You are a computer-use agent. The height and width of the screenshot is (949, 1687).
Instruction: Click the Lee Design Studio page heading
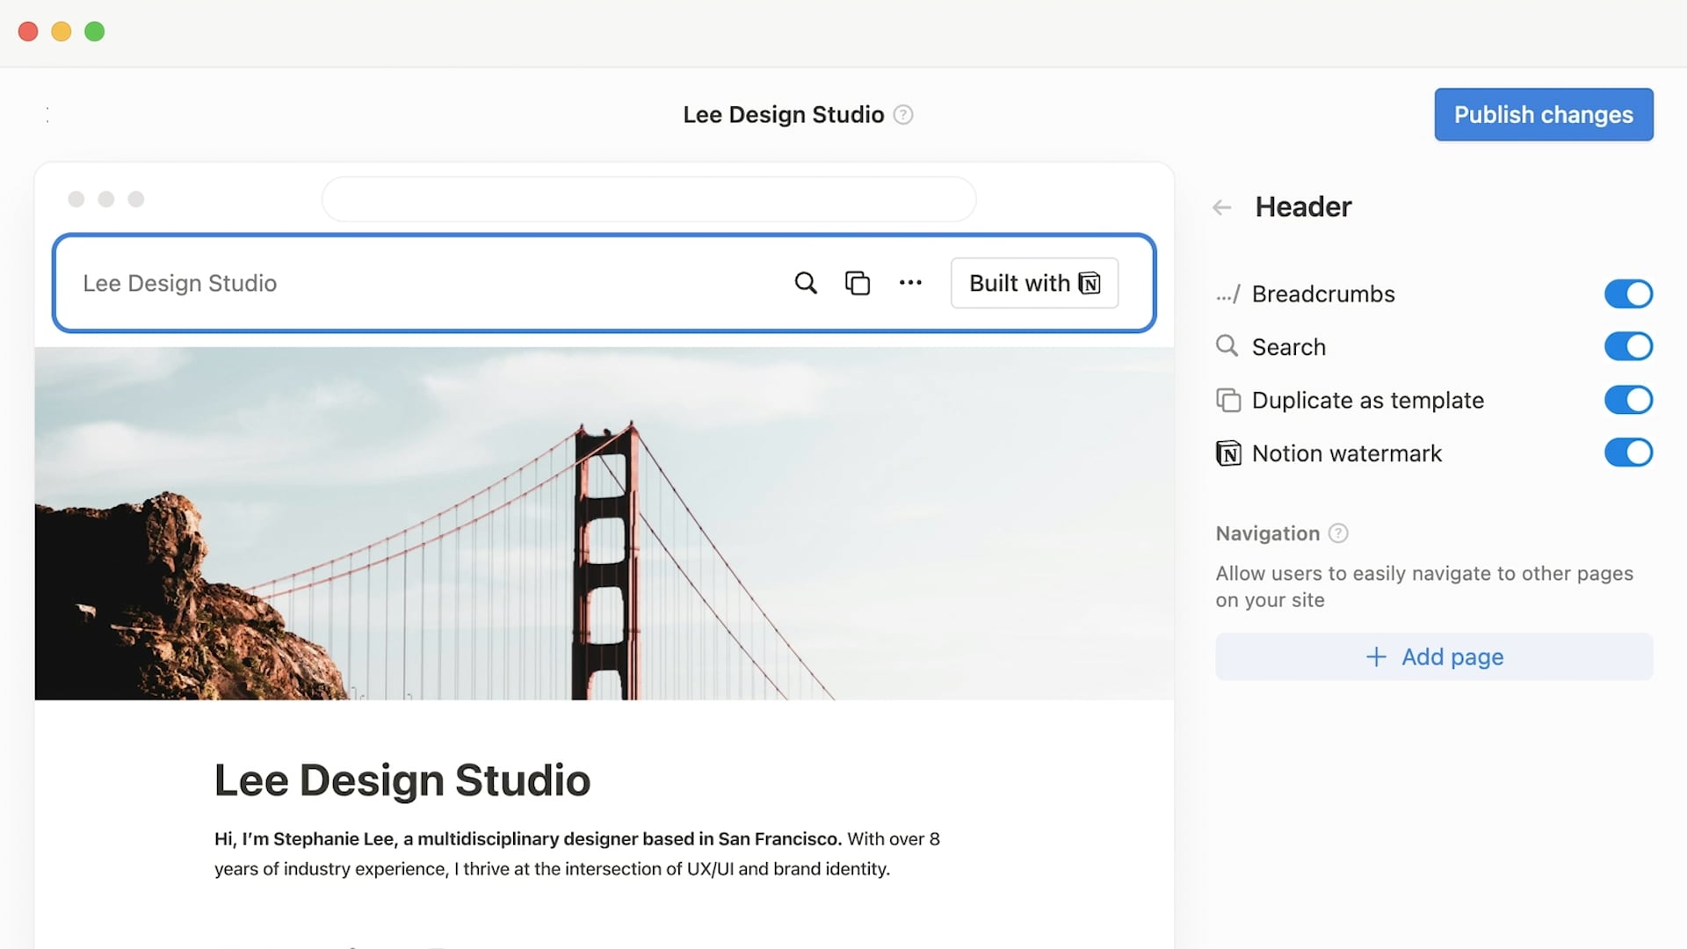402,780
